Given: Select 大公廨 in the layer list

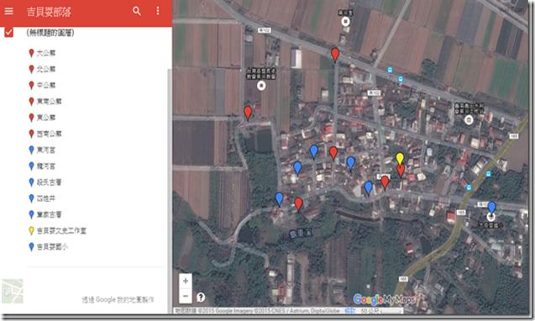Looking at the screenshot, I should [x=45, y=53].
